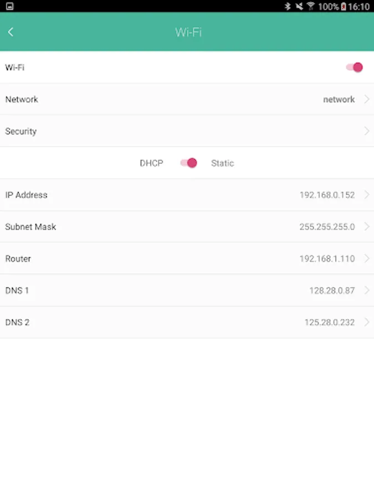Screen dimensions: 374x498
Task: Tap the notification icon in status bar
Action: point(10,7)
